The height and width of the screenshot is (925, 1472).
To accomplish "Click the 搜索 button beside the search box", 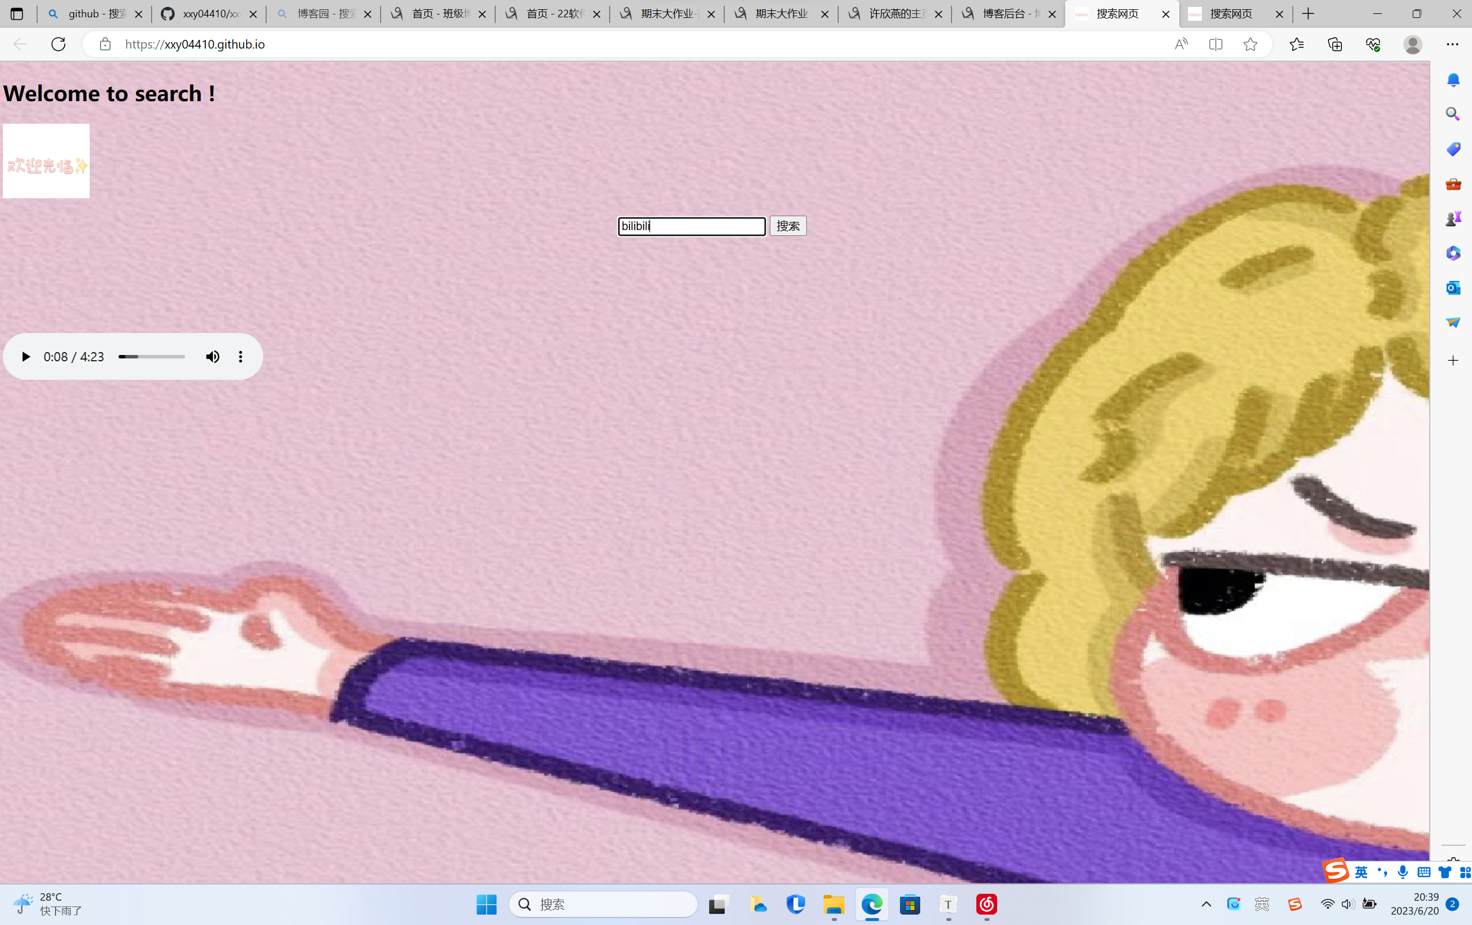I will 787,226.
